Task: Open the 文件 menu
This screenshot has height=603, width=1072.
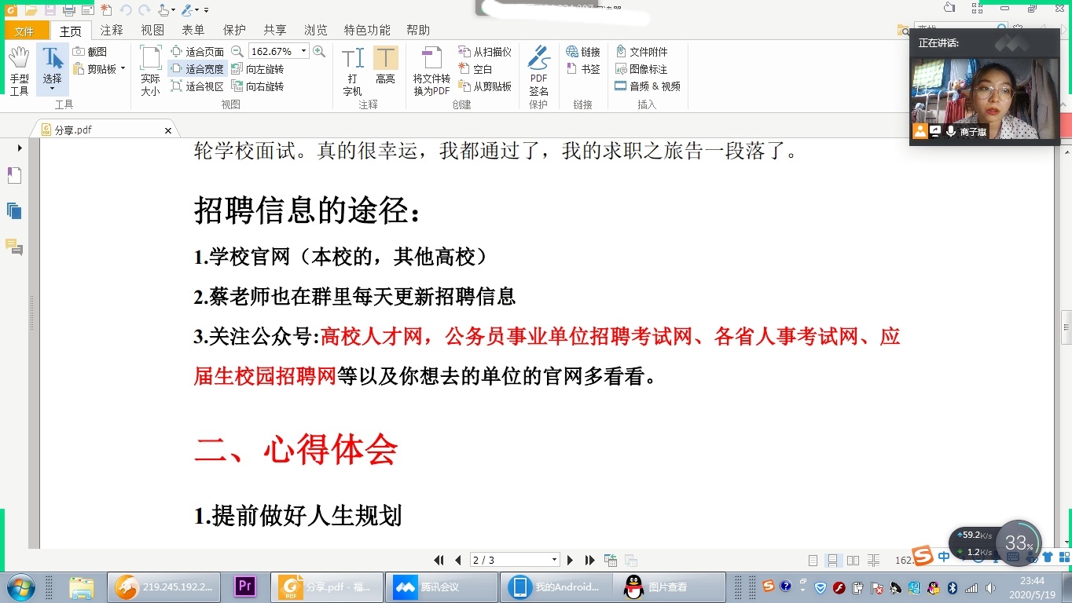Action: [26, 29]
